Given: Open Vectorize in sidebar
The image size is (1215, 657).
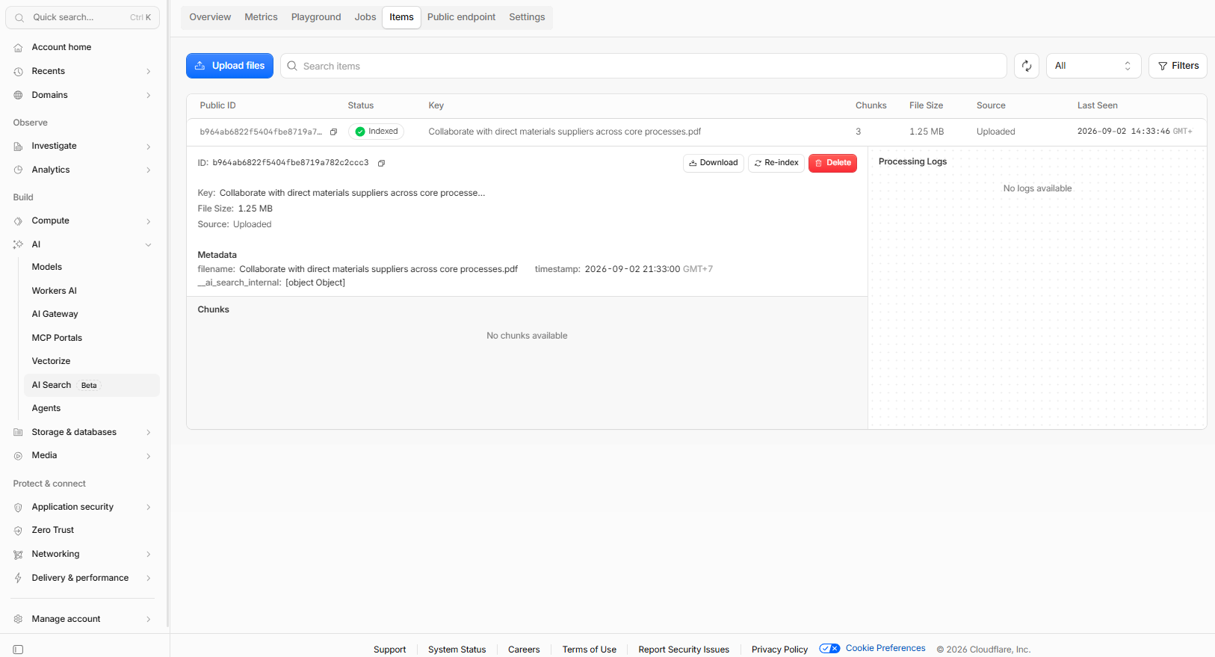Looking at the screenshot, I should (x=52, y=361).
